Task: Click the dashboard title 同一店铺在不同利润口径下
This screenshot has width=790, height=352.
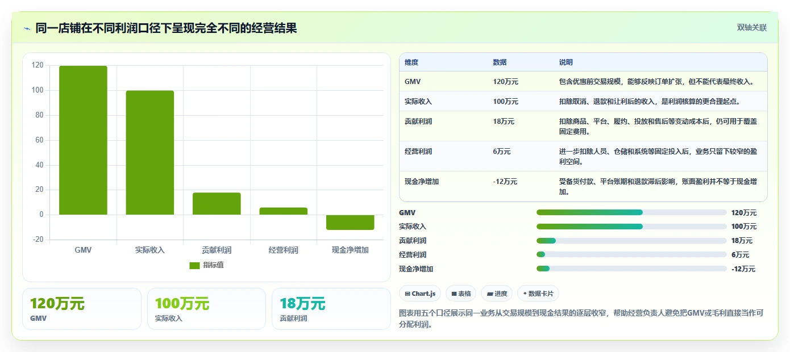Action: point(166,28)
